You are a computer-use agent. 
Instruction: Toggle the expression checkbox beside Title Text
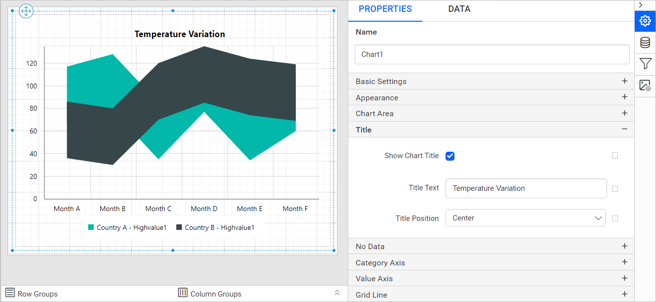pos(615,188)
